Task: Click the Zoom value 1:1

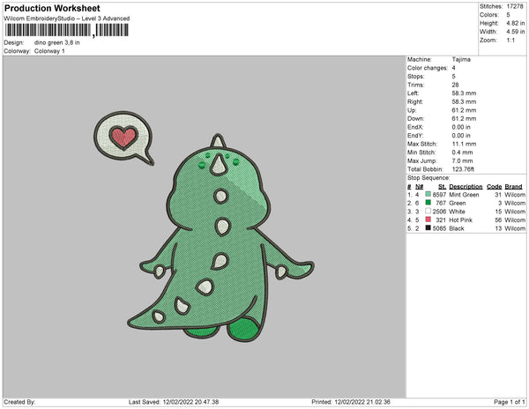Action: [x=510, y=41]
